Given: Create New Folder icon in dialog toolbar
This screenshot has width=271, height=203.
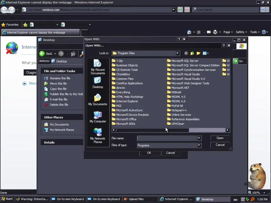Looking at the screenshot, I should 198,53.
